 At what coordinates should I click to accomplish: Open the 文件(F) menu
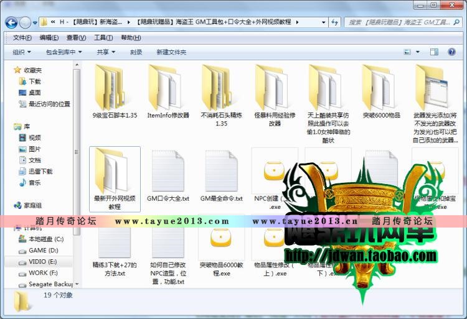point(22,38)
